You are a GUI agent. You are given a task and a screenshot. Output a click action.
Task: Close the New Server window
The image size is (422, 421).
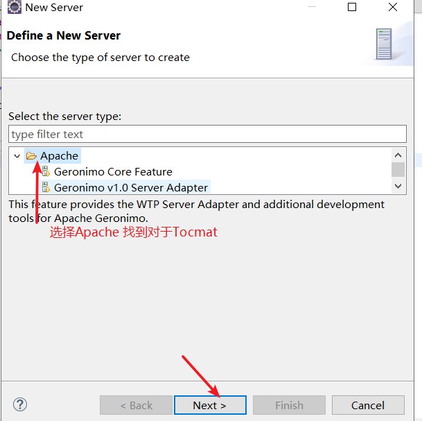click(x=393, y=7)
